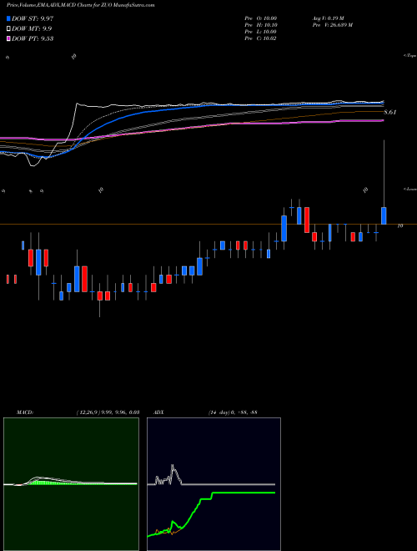Viewport: 417px width, 551px height.
Task: Click the 'Pre L: 10.00' value
Action: pos(260,32)
